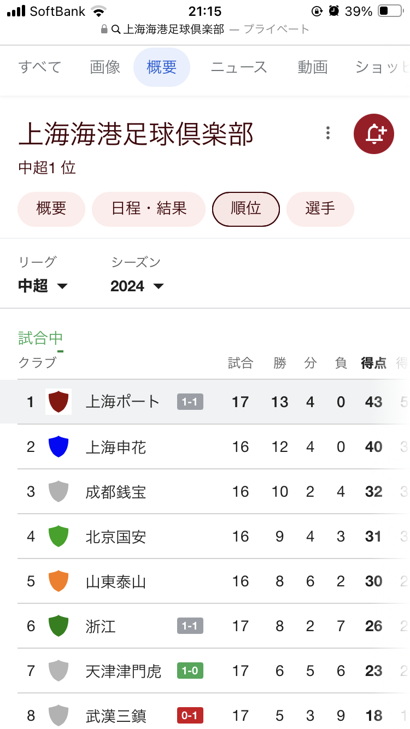Open the 上海申花 team row

click(x=116, y=447)
